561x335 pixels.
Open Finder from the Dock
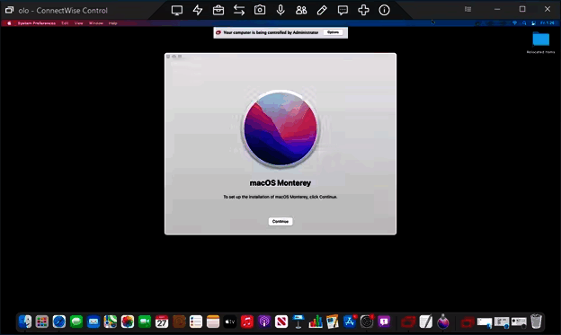24,322
